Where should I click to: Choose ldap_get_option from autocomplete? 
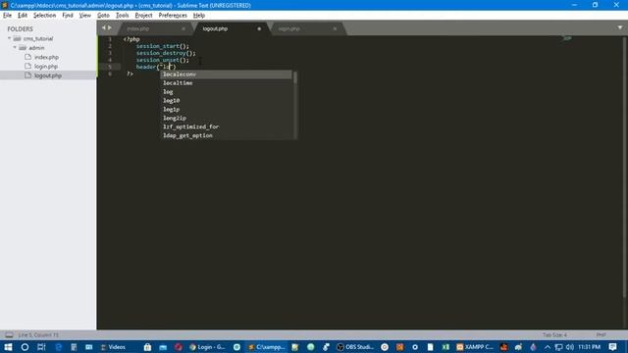(x=227, y=135)
